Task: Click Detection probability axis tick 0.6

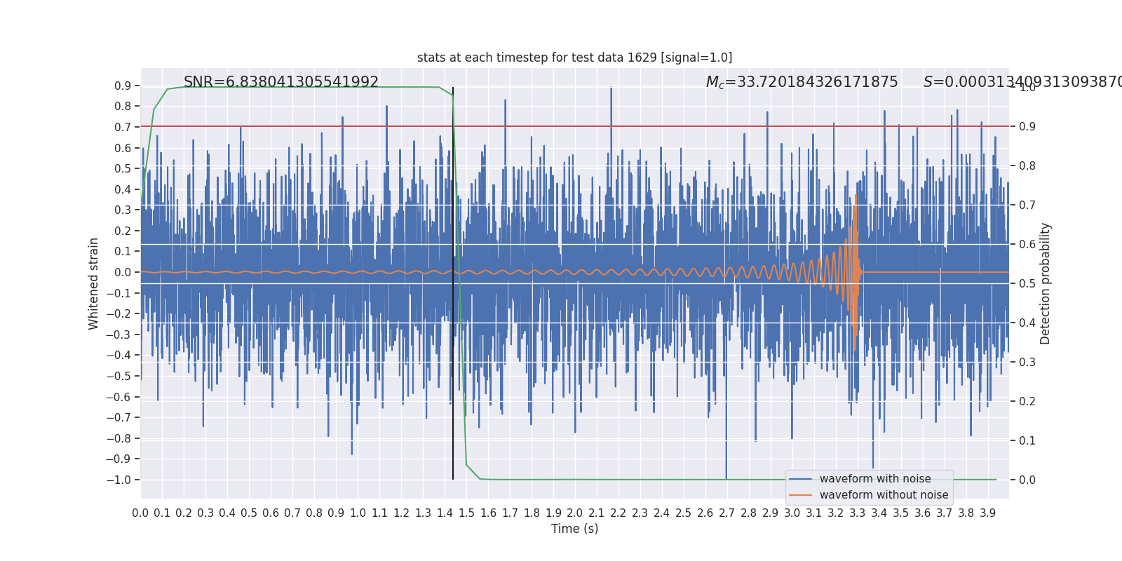Action: pos(1027,245)
